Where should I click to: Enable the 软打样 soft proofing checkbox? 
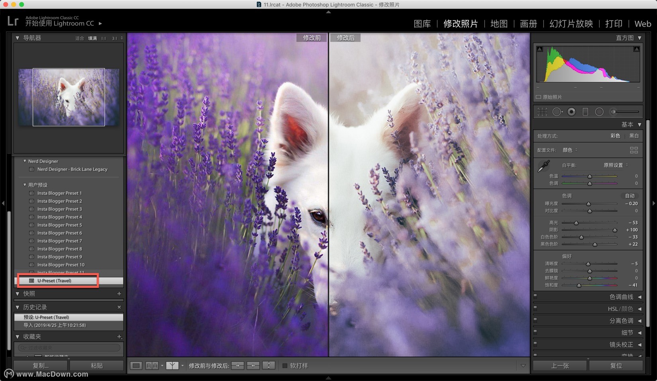285,365
